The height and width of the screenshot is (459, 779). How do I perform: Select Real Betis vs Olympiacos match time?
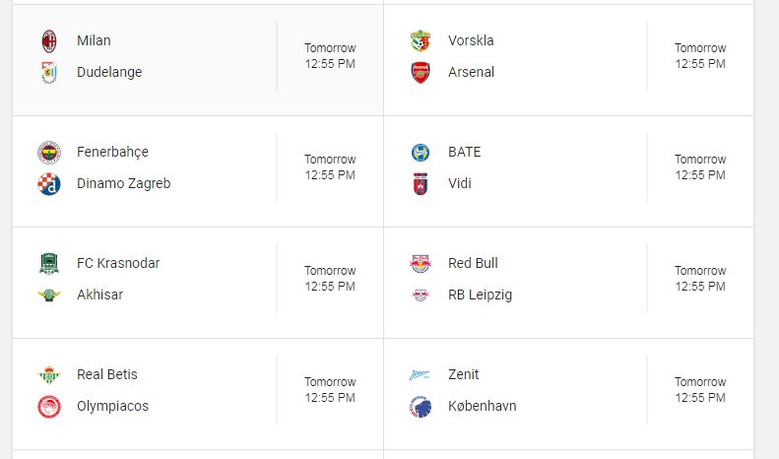[330, 389]
